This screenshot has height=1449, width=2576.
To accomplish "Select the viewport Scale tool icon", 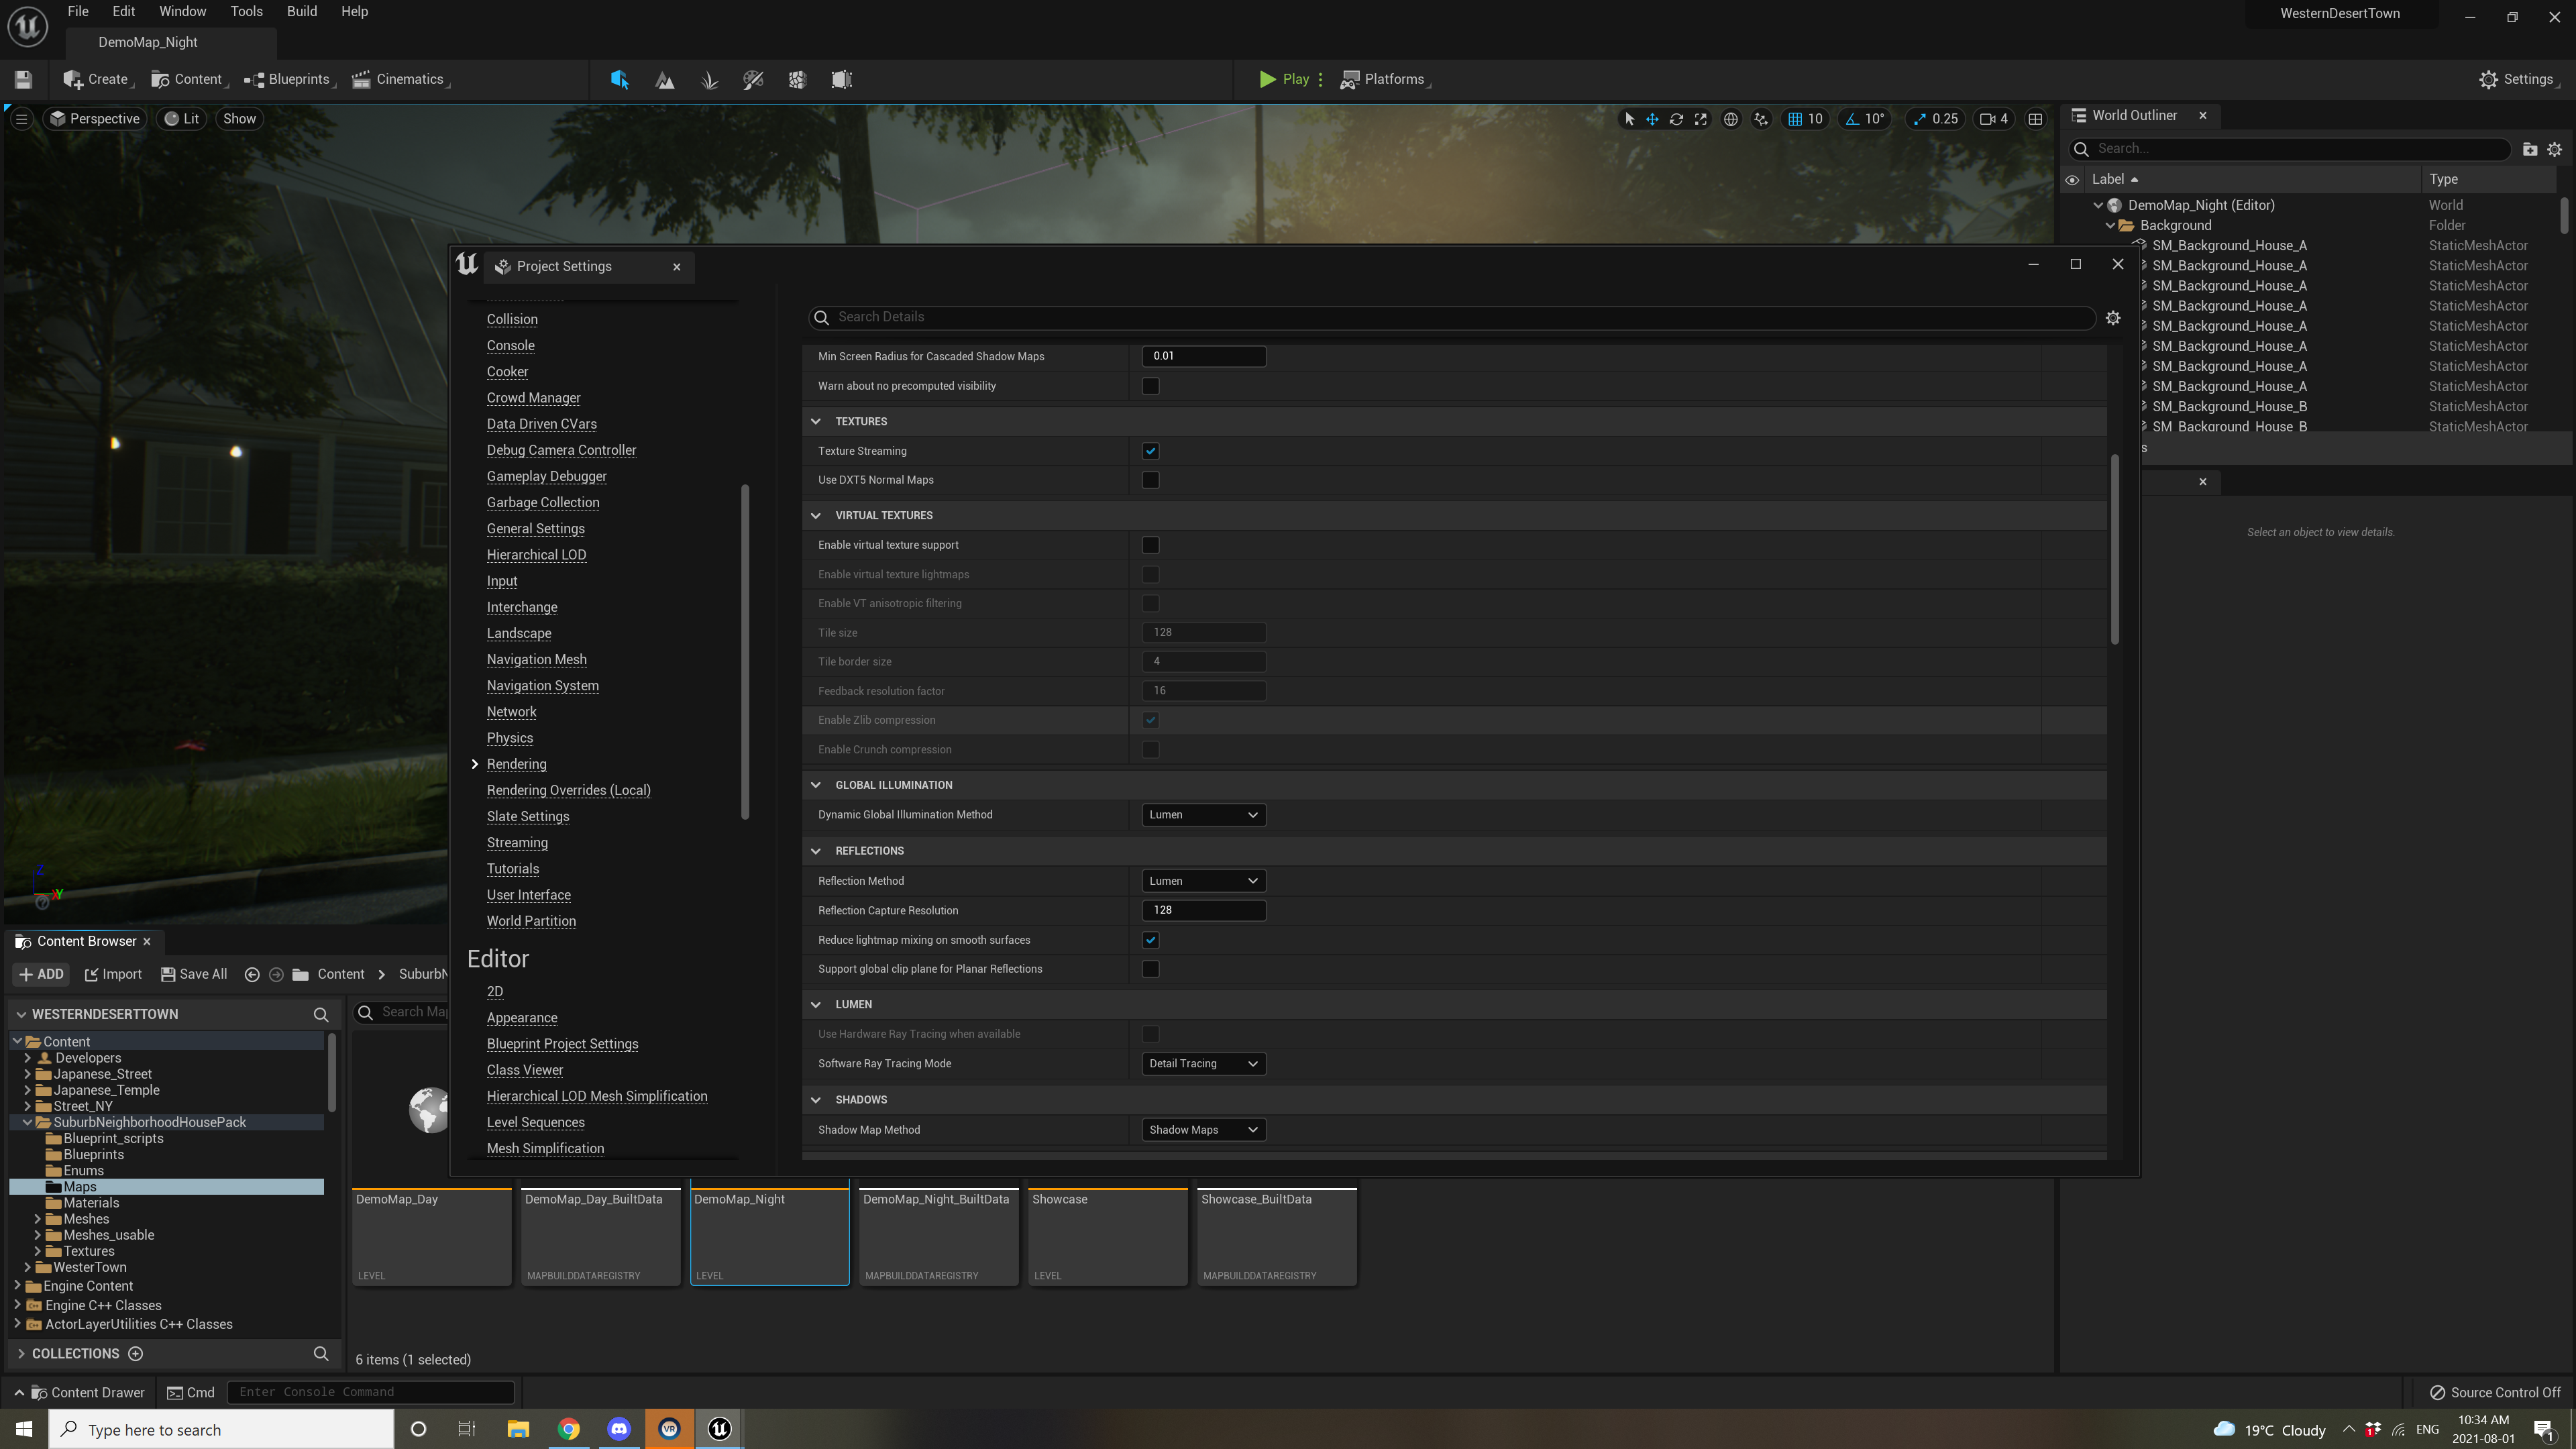I will 1701,118.
